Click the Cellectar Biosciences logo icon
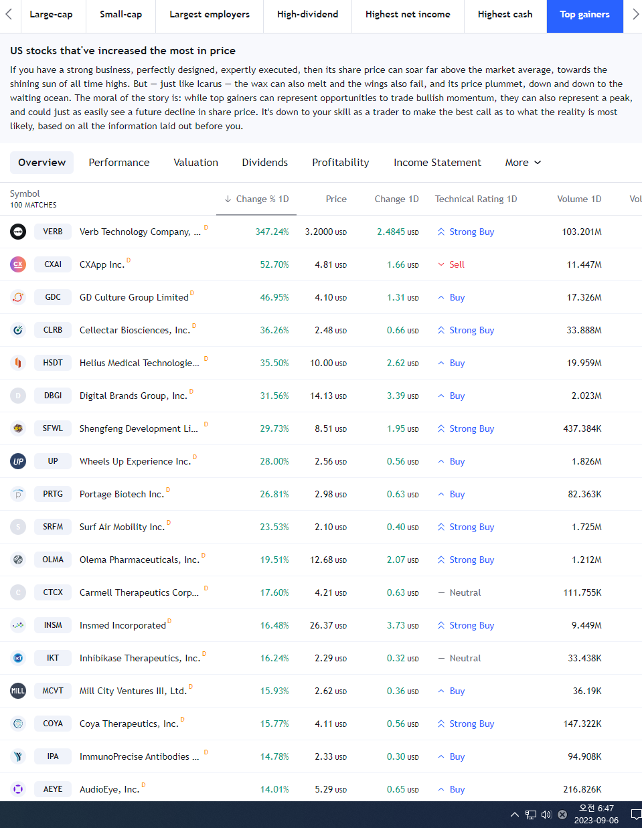The image size is (642, 828). coord(18,330)
